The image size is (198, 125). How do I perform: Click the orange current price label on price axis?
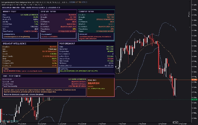pos(194,80)
